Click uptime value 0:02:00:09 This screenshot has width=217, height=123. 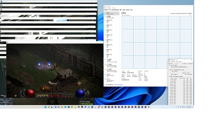pyautogui.click(x=125, y=80)
